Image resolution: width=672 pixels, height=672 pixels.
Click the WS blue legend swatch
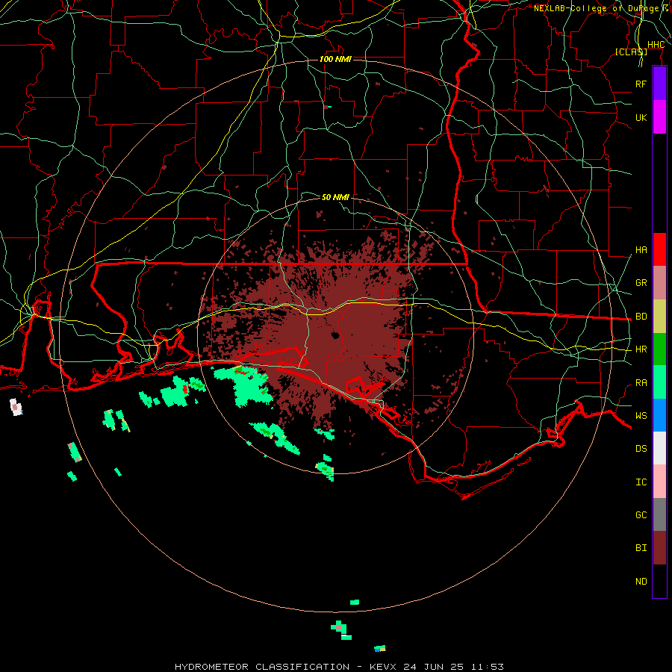coord(659,415)
